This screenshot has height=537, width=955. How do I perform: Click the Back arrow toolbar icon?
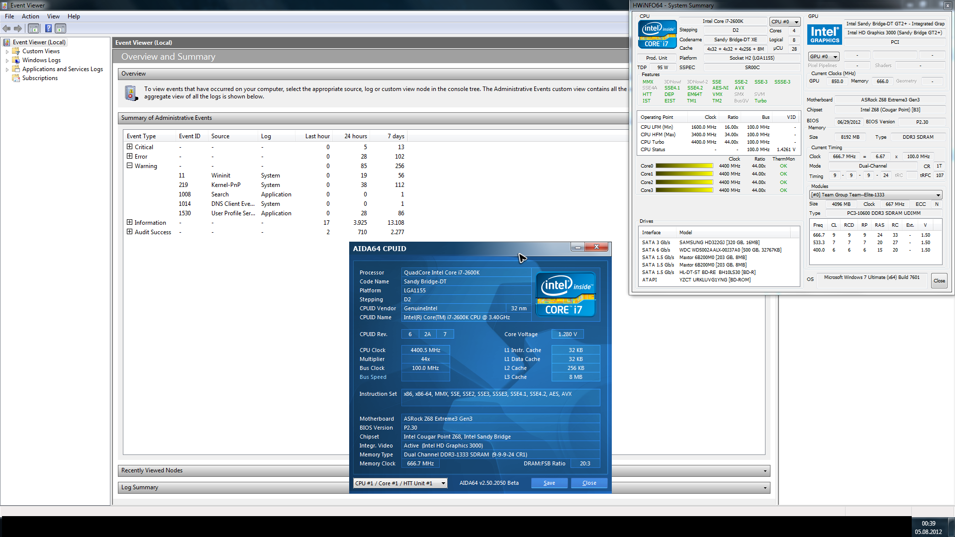coord(6,29)
